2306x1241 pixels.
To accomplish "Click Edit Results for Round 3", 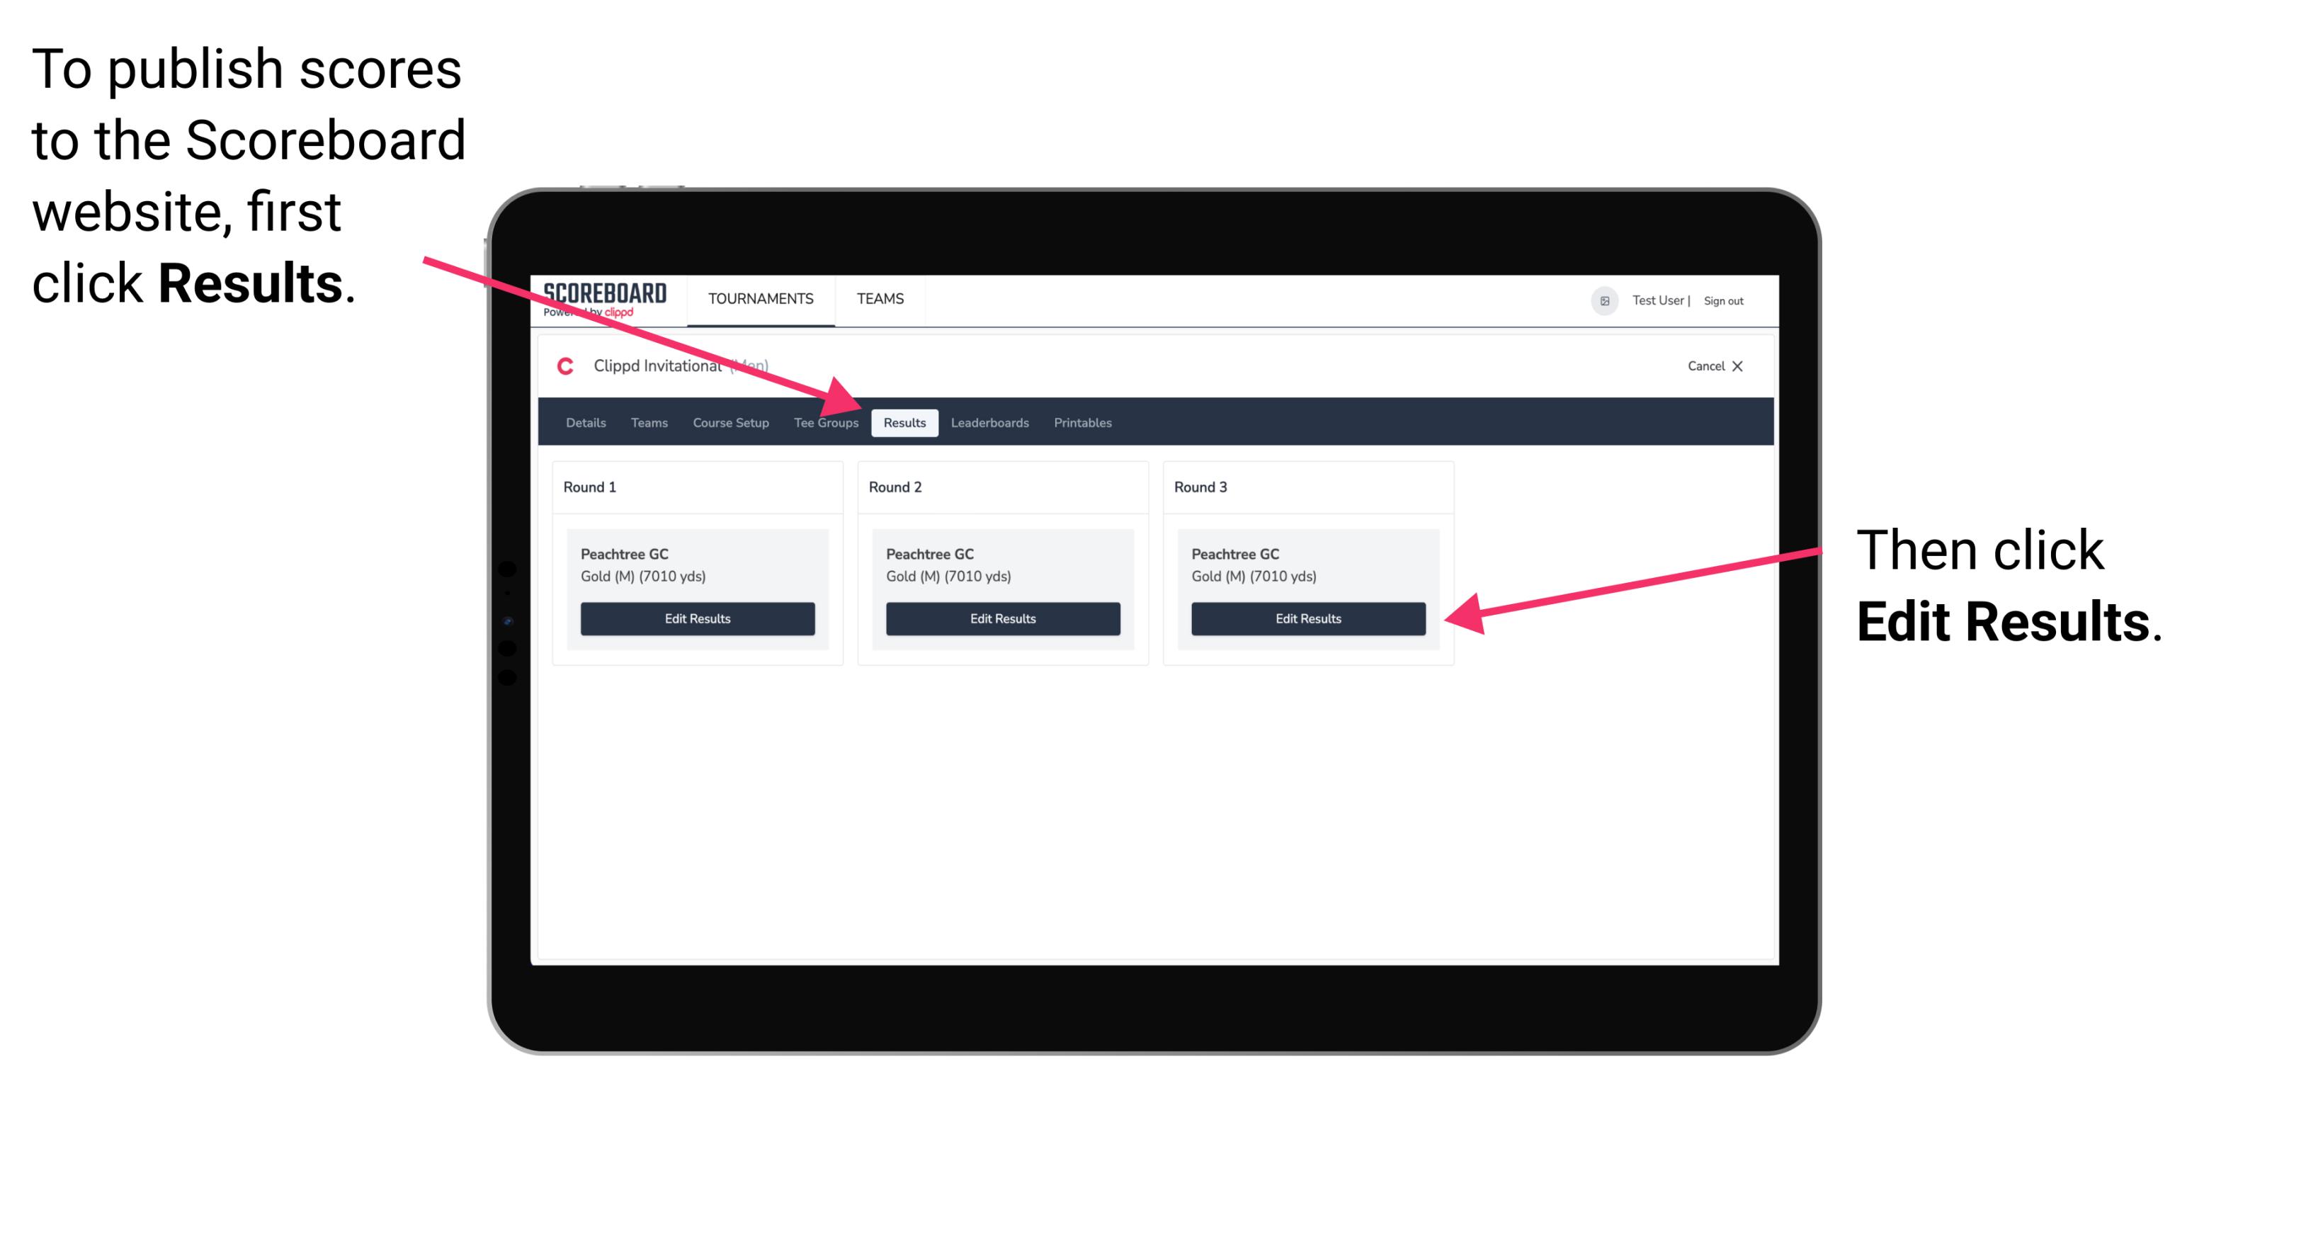I will [1307, 618].
